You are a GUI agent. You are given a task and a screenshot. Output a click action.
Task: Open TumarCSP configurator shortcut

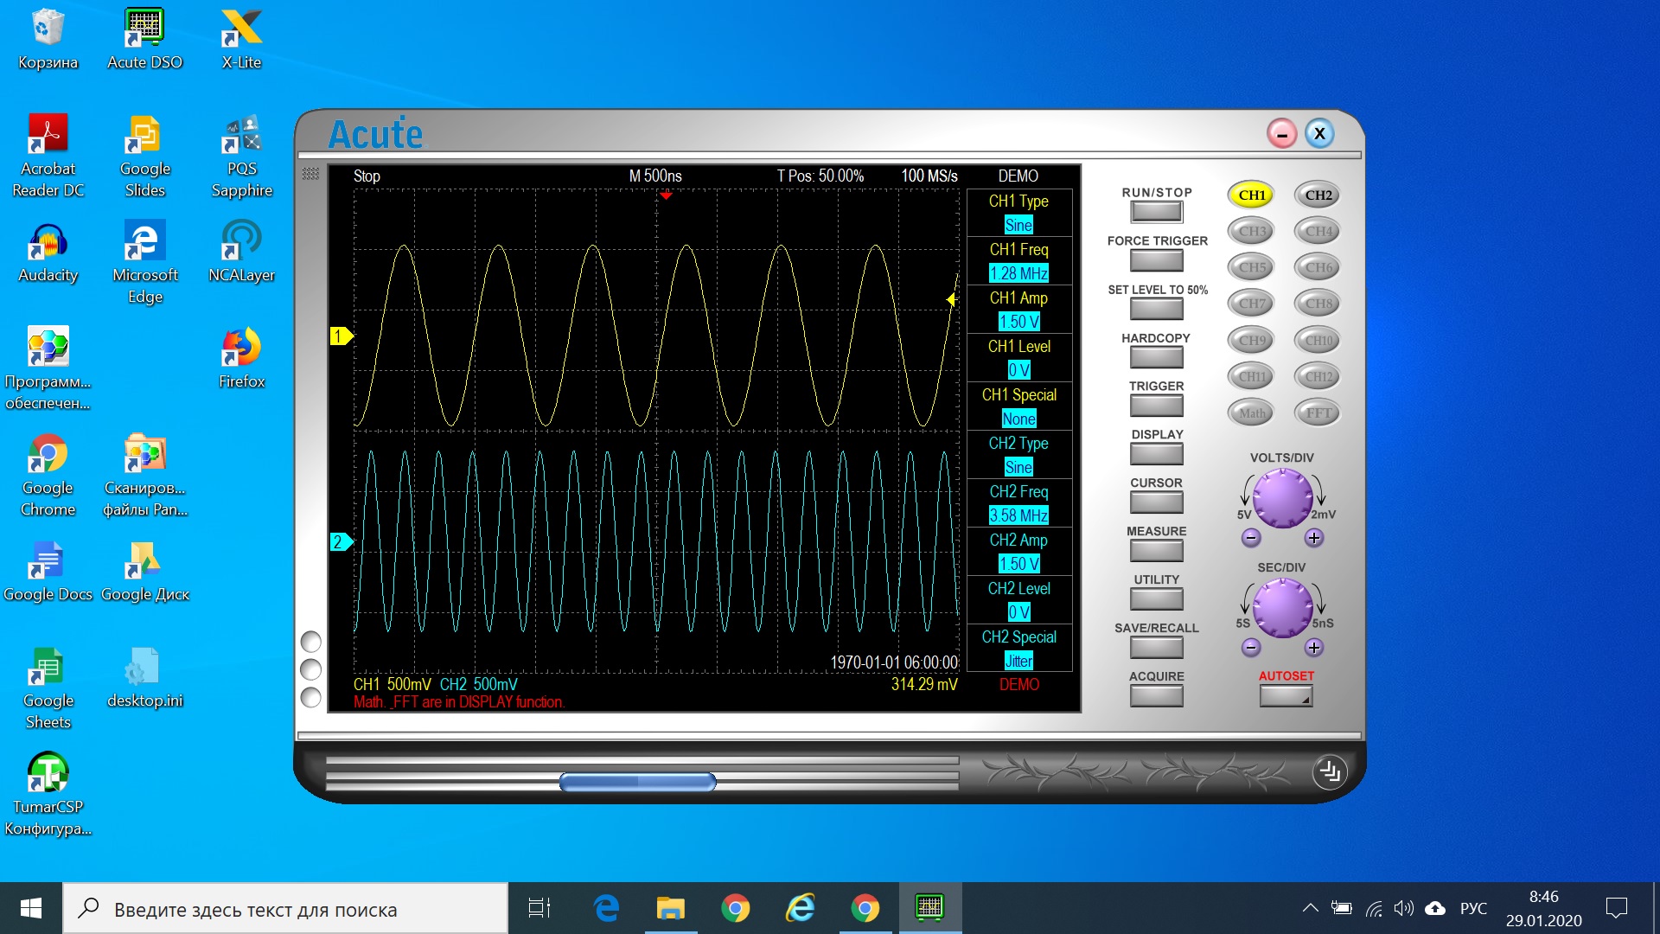tap(48, 795)
